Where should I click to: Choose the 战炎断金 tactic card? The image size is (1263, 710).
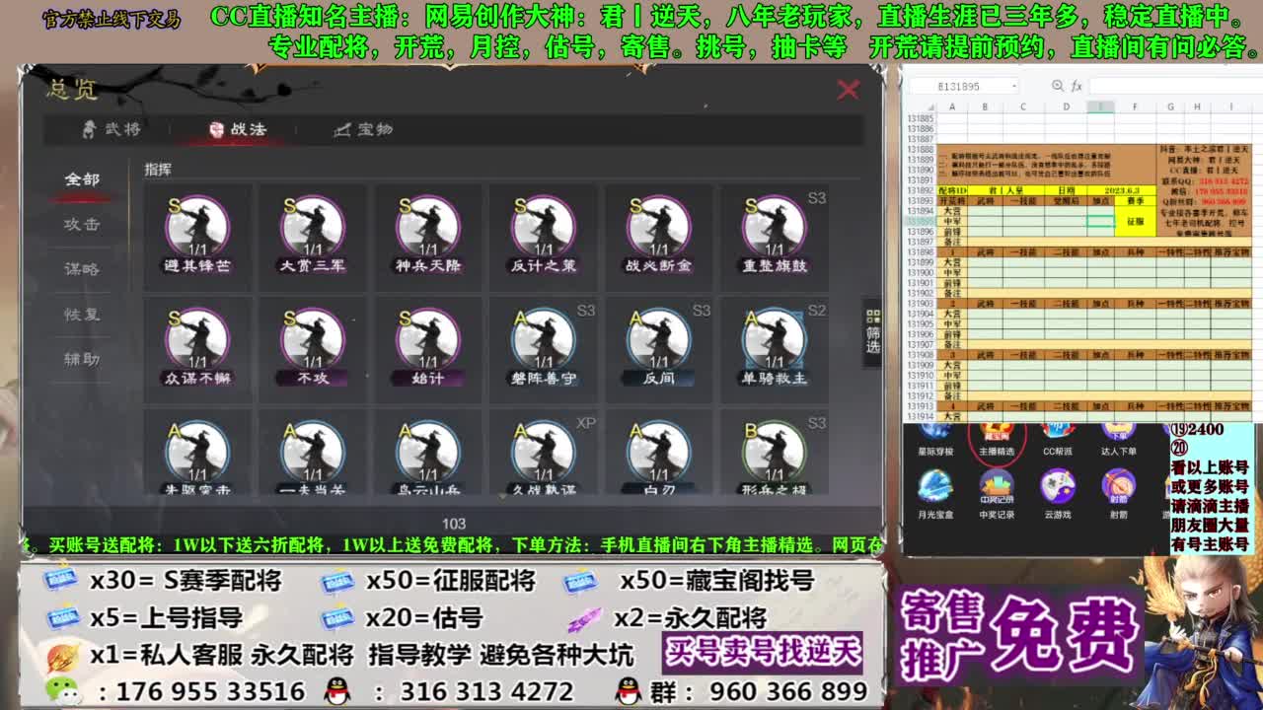[658, 236]
